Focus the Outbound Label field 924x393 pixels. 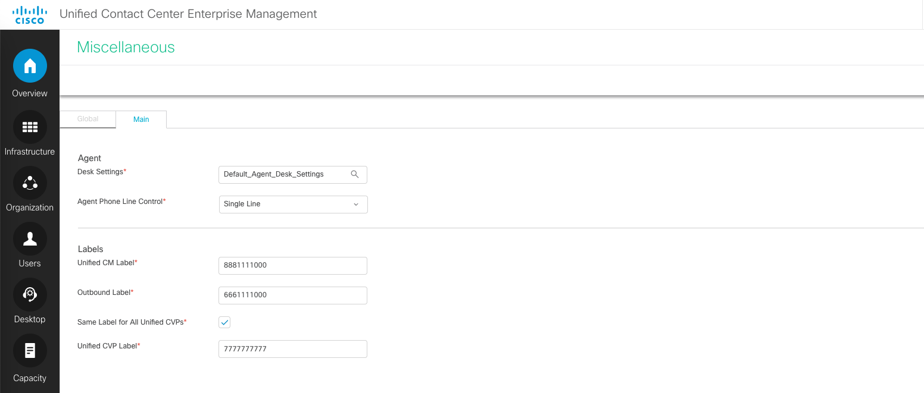tap(292, 295)
